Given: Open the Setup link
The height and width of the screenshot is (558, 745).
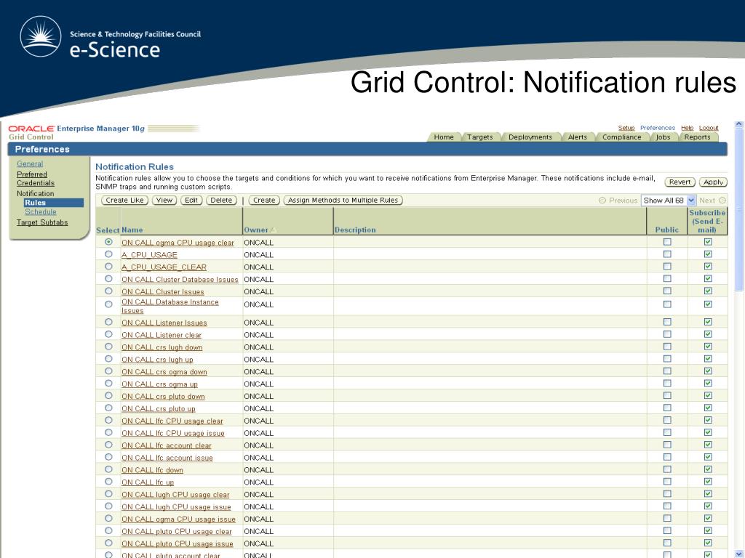Looking at the screenshot, I should point(626,128).
